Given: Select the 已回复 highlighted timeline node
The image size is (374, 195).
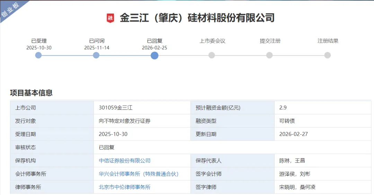Looking at the screenshot, I should tap(154, 56).
